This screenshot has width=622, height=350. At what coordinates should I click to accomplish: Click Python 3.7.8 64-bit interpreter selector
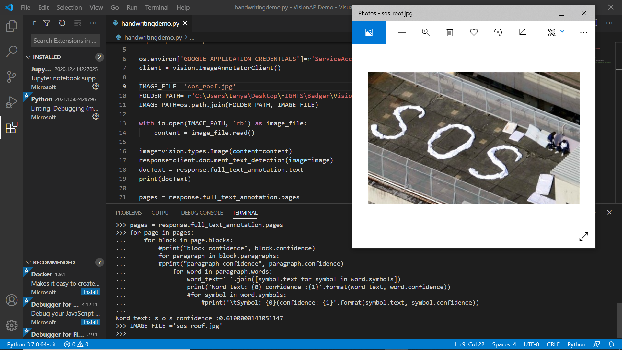(31, 344)
